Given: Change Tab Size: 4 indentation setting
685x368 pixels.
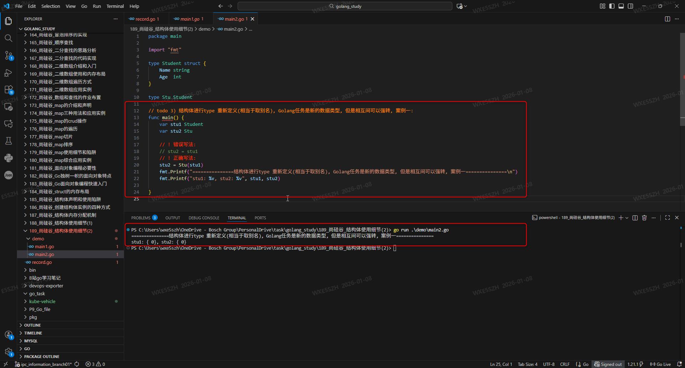Looking at the screenshot, I should [x=527, y=364].
